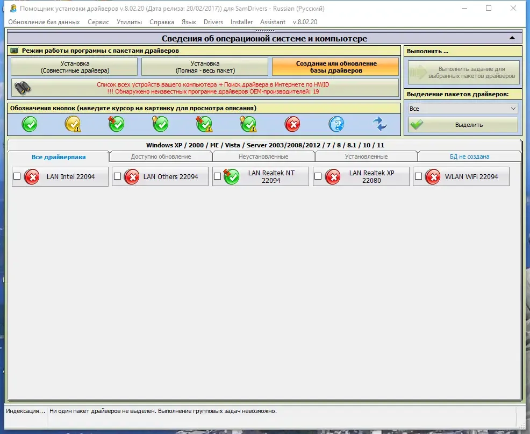The height and width of the screenshot is (434, 530).
Task: Click the green arrow icon on Выполнить задание button
Action: click(418, 72)
